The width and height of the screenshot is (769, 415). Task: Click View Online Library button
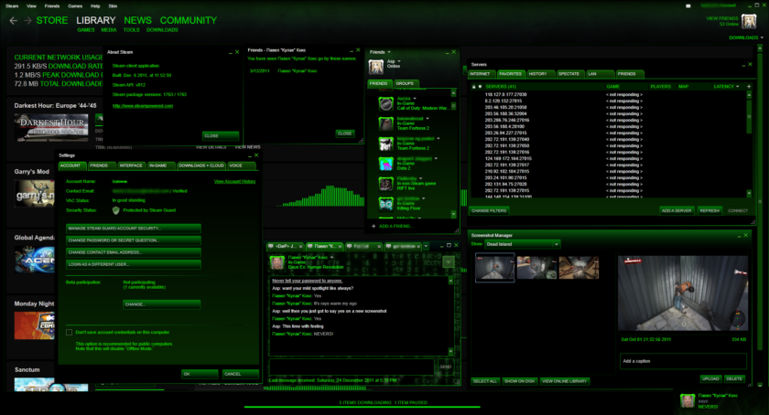(565, 381)
